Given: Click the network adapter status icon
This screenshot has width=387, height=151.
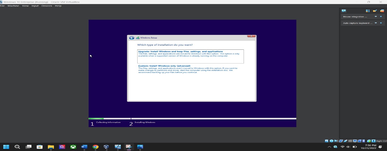Looking at the screenshot, I should [341, 141].
